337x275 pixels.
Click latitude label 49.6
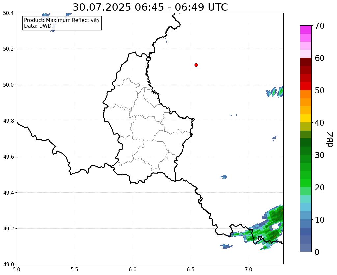point(8,157)
